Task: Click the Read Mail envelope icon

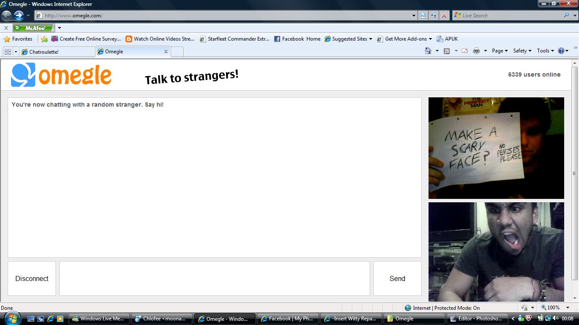Action: (x=465, y=51)
